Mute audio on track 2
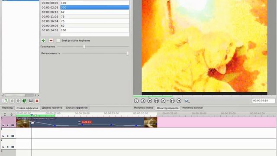Image resolution: width=277 pixels, height=156 pixels. pyautogui.click(x=8, y=147)
